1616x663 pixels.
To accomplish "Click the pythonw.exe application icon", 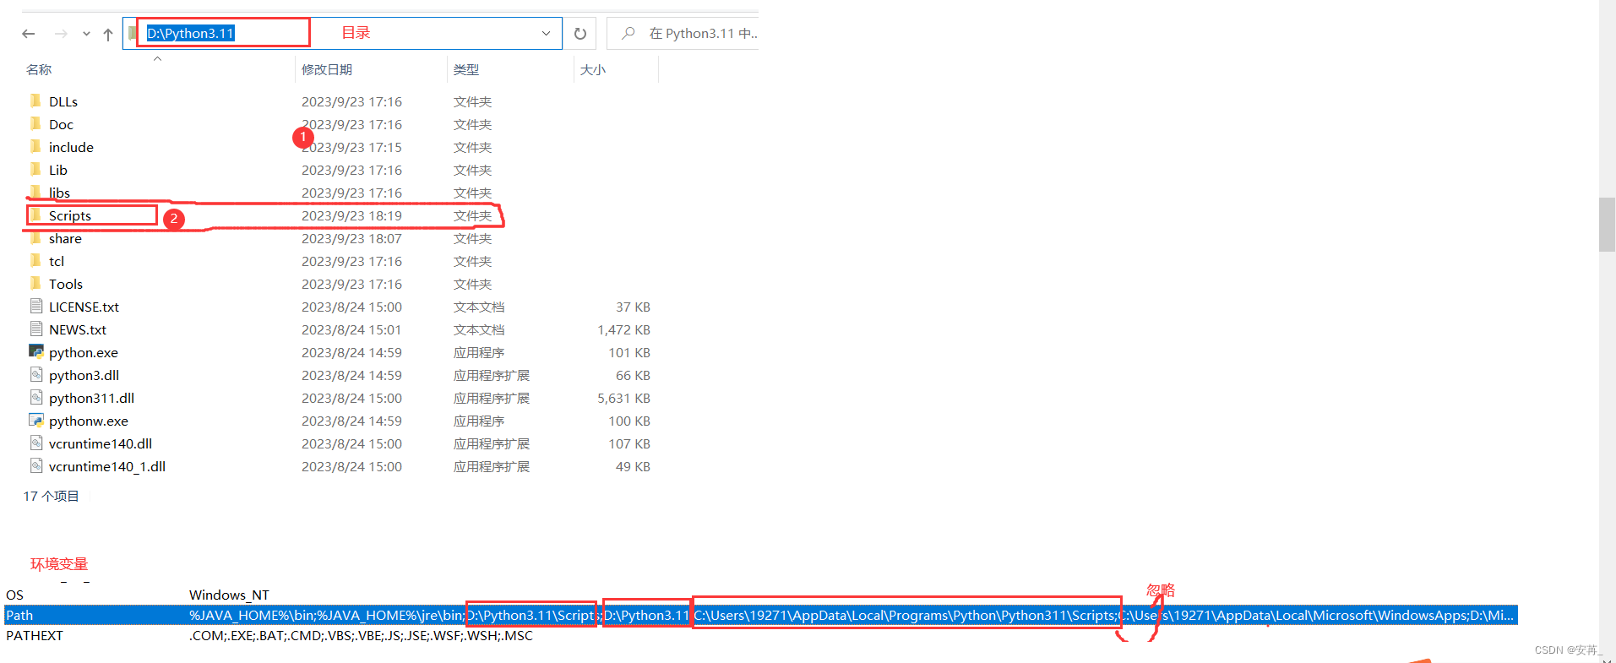I will pos(35,420).
